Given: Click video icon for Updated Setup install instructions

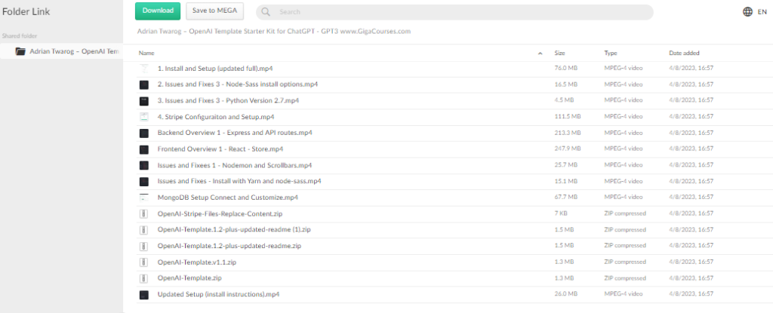Looking at the screenshot, I should pos(144,294).
